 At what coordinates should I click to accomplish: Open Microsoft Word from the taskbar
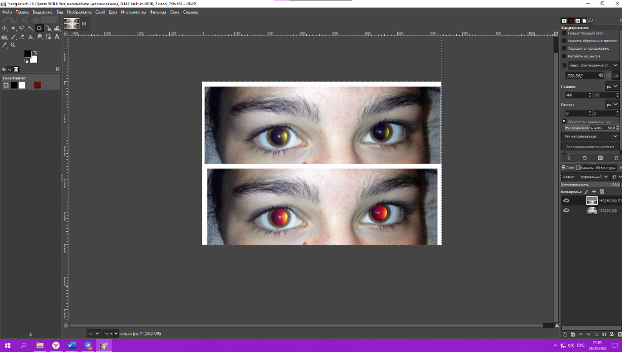point(72,346)
